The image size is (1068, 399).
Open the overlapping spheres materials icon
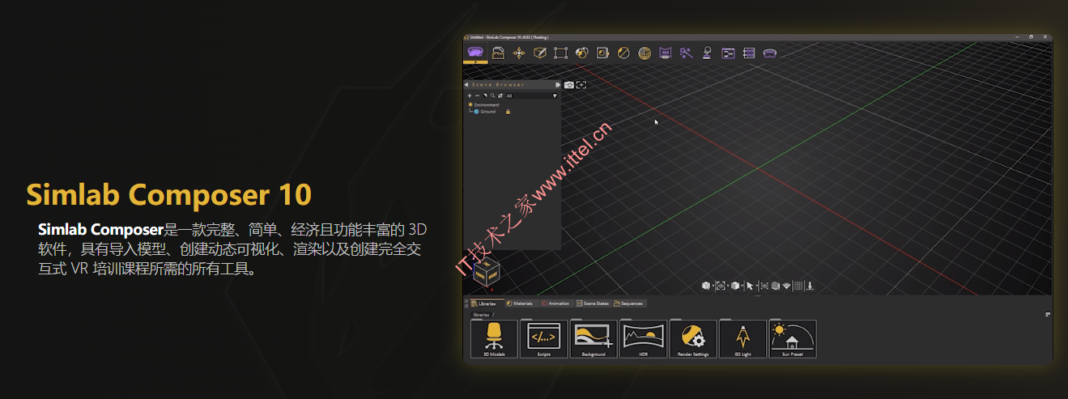coord(581,53)
